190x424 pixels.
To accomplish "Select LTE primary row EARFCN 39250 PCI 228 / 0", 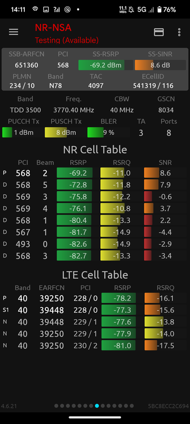I will (95, 298).
